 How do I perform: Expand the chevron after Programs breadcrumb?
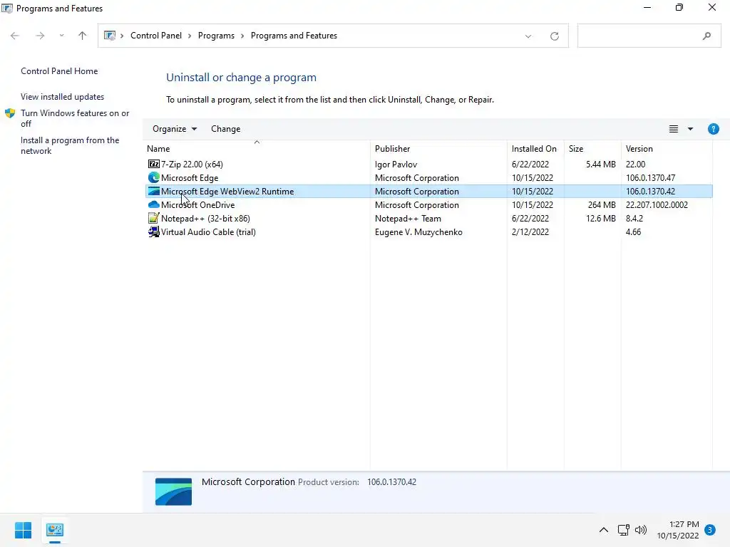click(242, 36)
